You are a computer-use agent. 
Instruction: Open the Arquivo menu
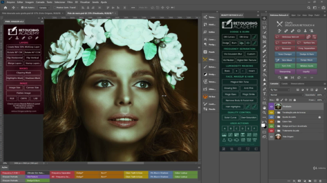(x=11, y=2)
